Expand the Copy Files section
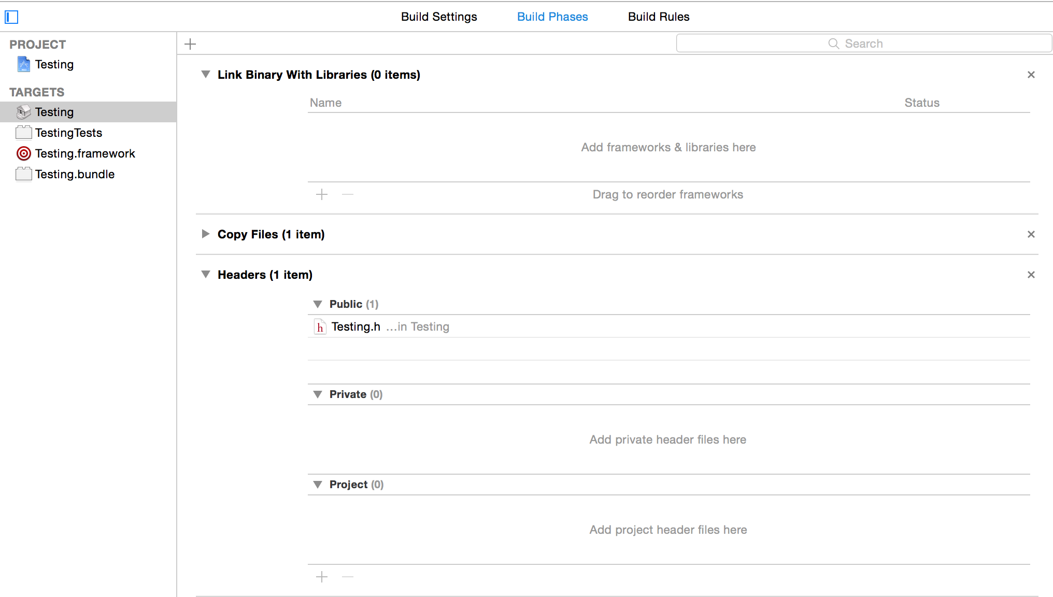1053x597 pixels. 206,234
